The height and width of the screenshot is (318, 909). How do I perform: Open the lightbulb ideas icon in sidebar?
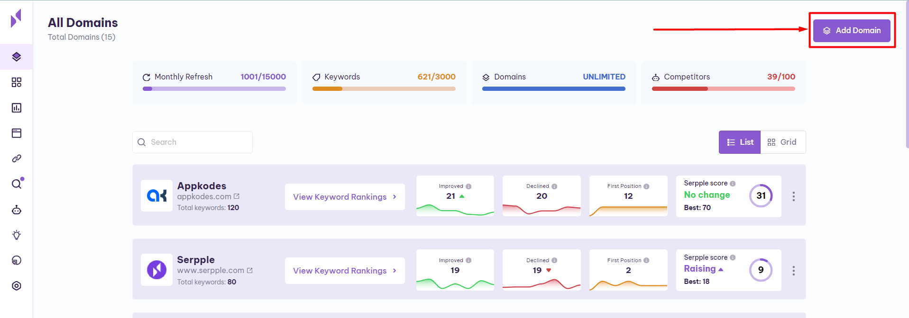point(17,235)
